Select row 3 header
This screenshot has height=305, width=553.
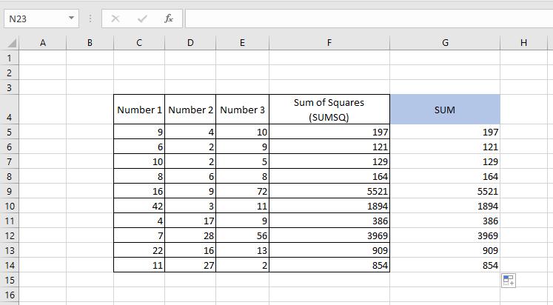tap(9, 87)
